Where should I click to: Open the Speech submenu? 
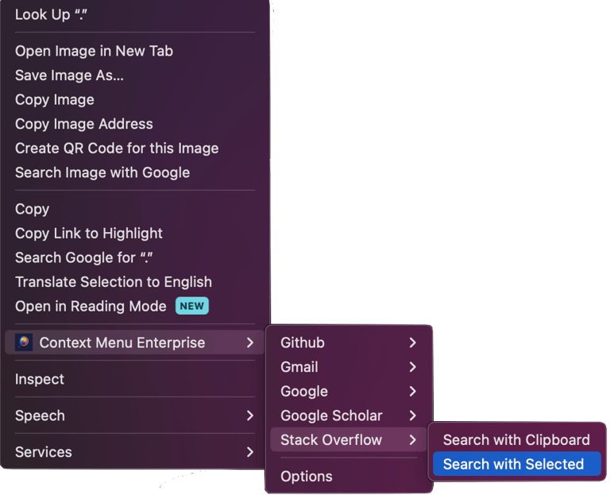[134, 416]
